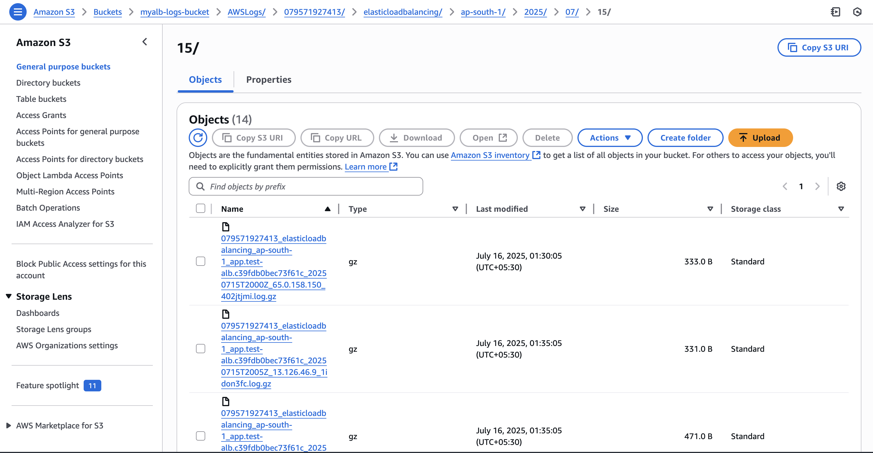Viewport: 873px width, 453px height.
Task: Go to next page with pagination chevron
Action: (x=817, y=186)
